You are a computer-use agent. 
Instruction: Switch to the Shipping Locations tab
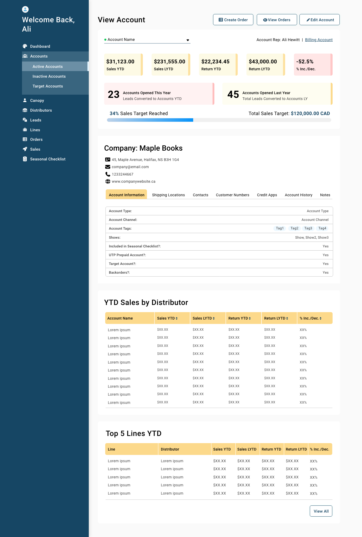pos(169,195)
